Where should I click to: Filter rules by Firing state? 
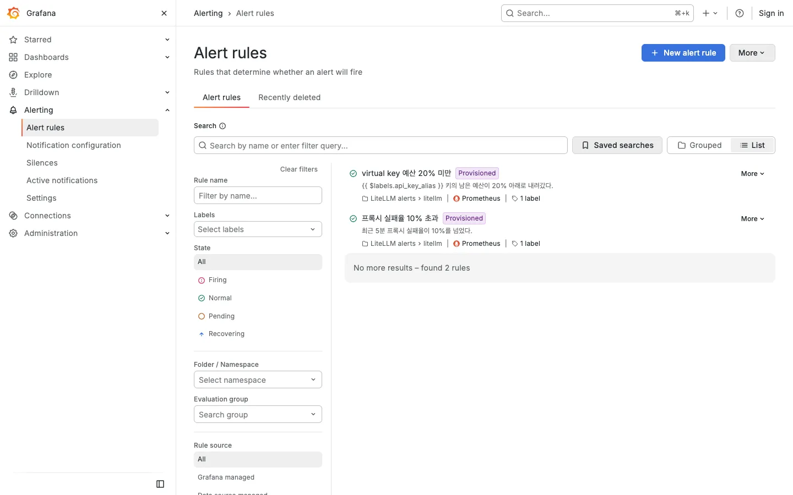click(x=258, y=280)
